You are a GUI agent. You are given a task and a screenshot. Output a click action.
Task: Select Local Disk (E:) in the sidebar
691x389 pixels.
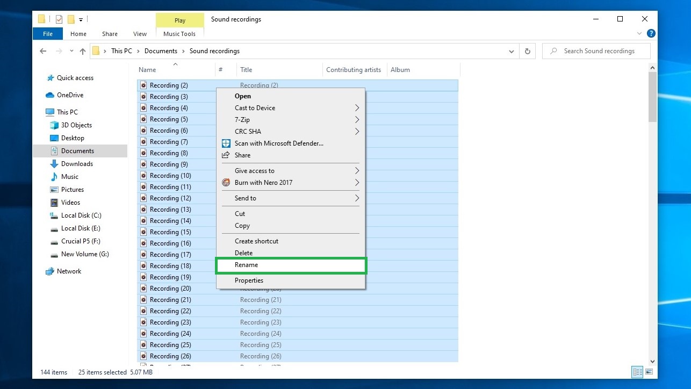[x=81, y=228]
